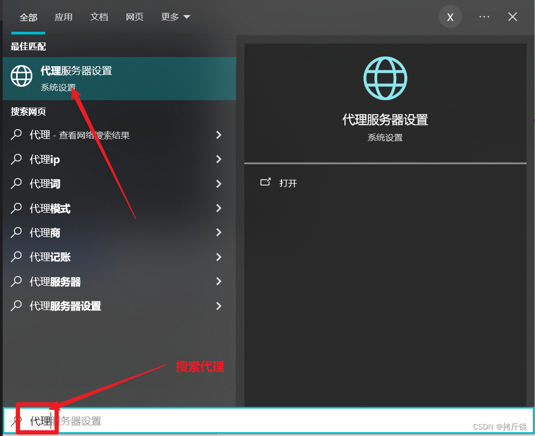This screenshot has width=535, height=436.
Task: Click search icon beside 代理记账
Action: (x=16, y=257)
